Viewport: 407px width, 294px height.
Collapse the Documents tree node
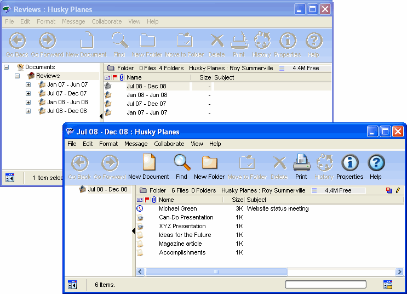click(x=7, y=67)
